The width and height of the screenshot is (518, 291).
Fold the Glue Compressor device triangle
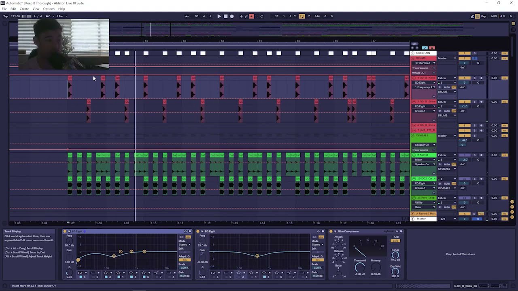click(335, 232)
